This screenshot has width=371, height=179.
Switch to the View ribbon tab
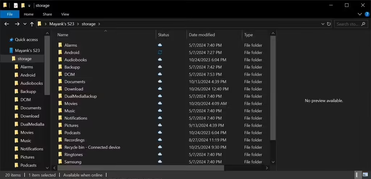coord(65,14)
